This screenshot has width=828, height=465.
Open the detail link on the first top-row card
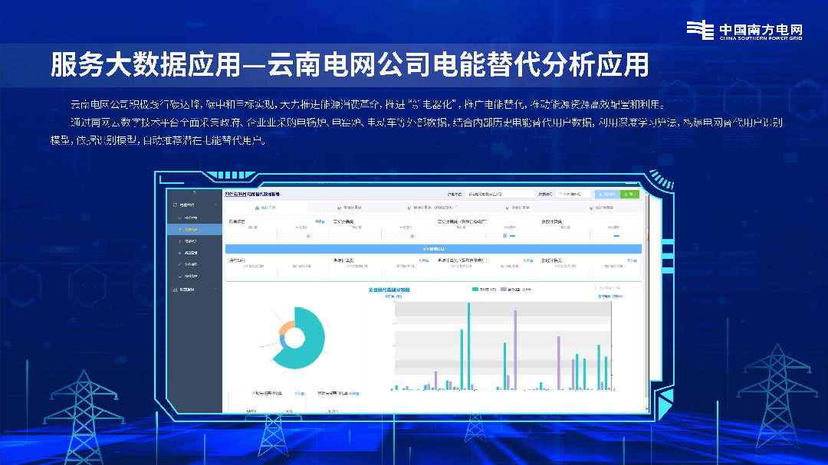(320, 221)
